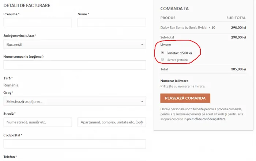
Task: Click the chevron on the București select box
Action: (x=142, y=44)
